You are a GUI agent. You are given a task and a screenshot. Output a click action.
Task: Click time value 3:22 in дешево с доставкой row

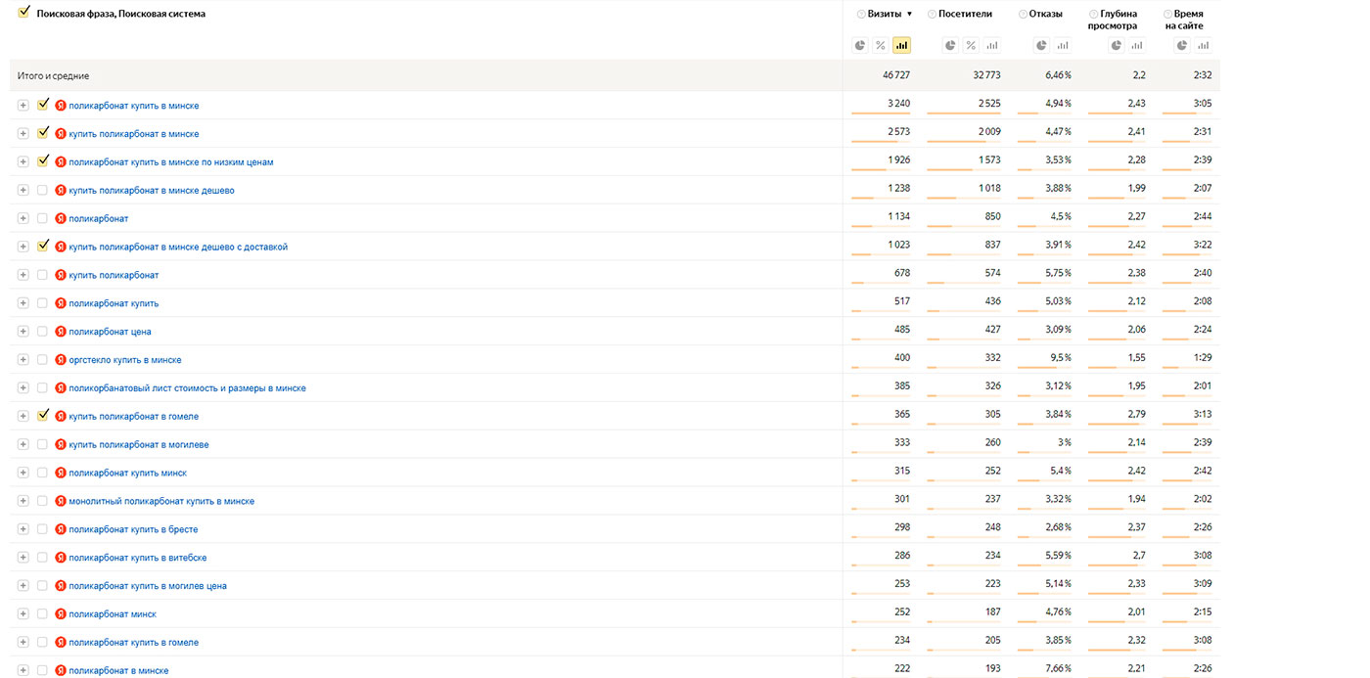coord(1203,246)
